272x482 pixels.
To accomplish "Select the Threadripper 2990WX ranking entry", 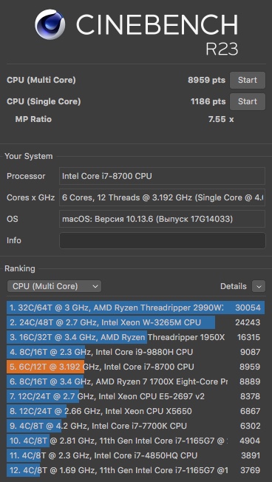I will 135,308.
